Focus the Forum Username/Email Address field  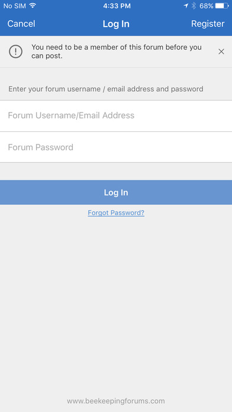tap(116, 116)
